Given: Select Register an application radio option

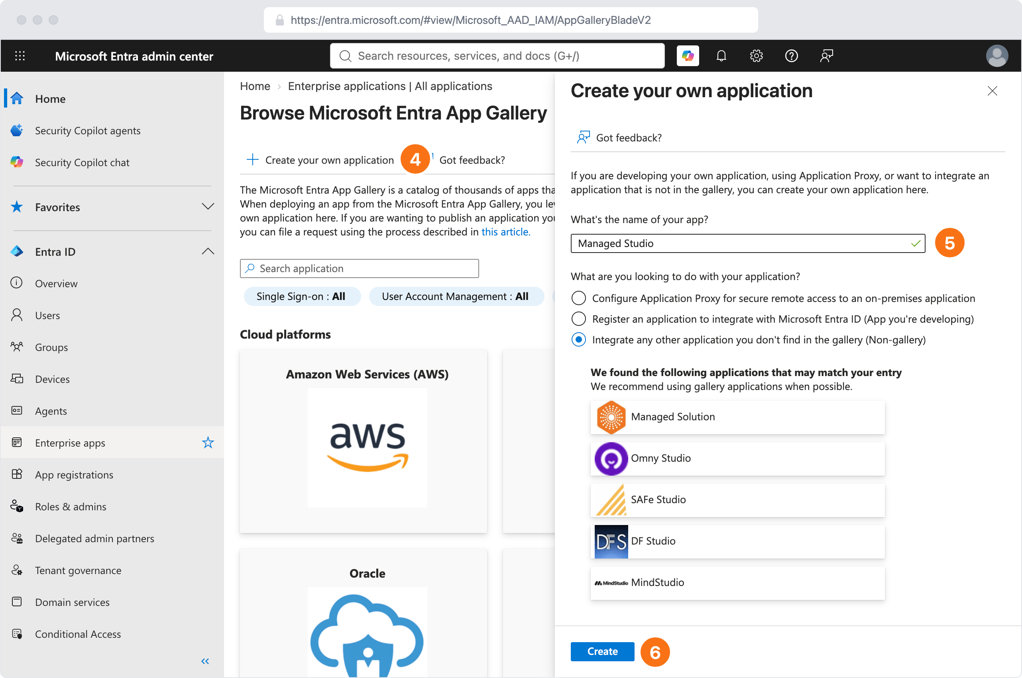Looking at the screenshot, I should click(578, 319).
